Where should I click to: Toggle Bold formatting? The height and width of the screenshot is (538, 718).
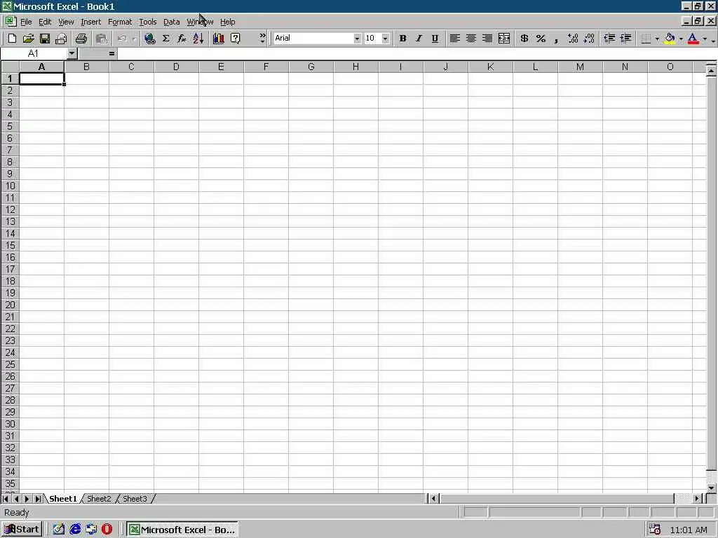coord(402,39)
